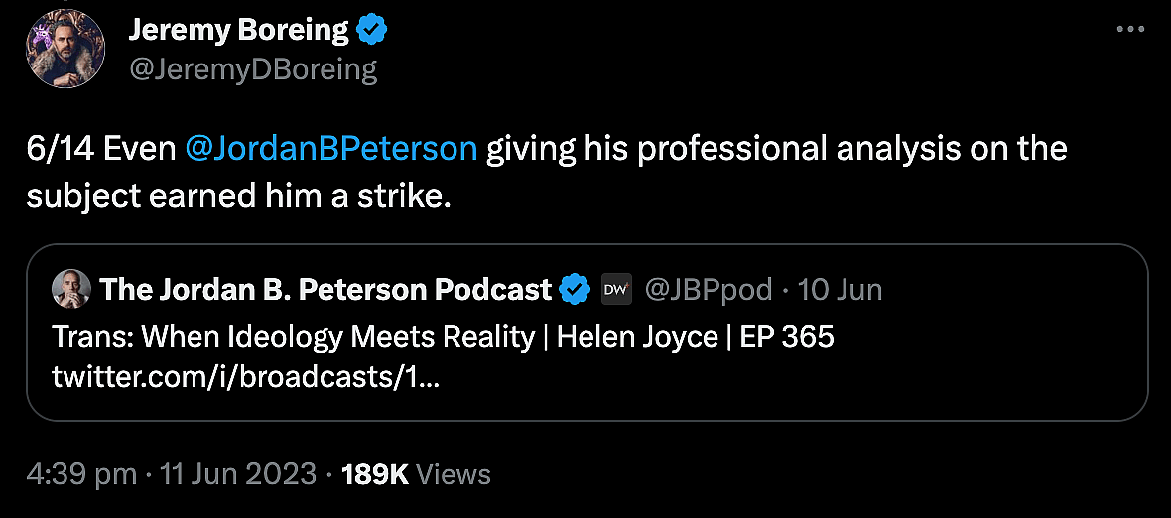Follow the @JordanBPeterson mention link
This screenshot has width=1171, height=518.
[331, 149]
